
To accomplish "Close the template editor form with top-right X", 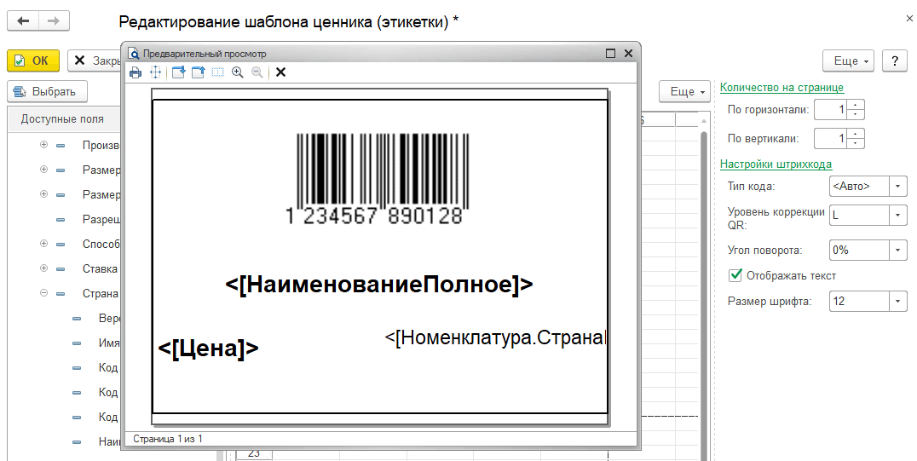I will coord(909,20).
